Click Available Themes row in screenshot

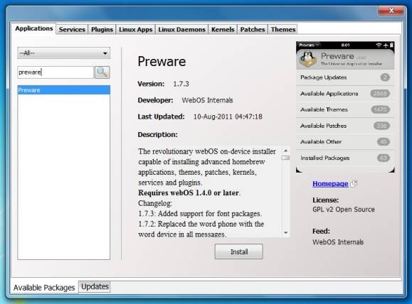click(345, 109)
